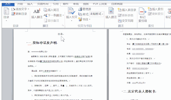Open 交叉引用 cross-reference

point(126,21)
